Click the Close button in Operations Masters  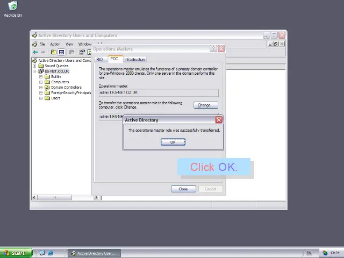(183, 189)
